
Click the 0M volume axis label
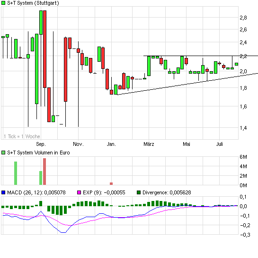coord(243,185)
